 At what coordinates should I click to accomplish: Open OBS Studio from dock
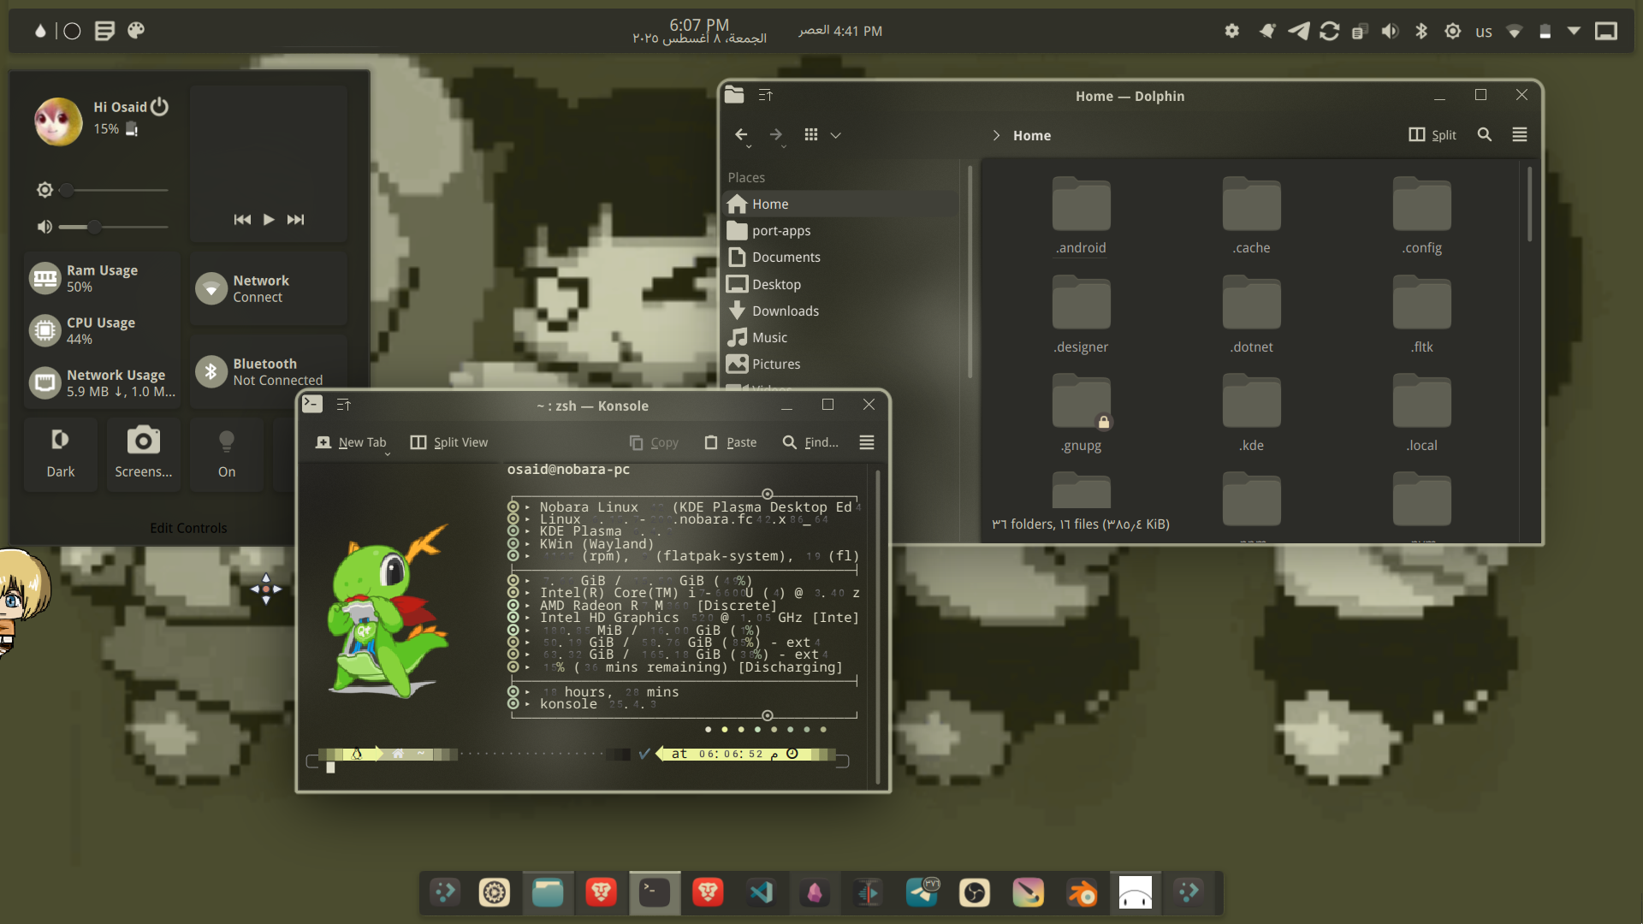coord(975,893)
